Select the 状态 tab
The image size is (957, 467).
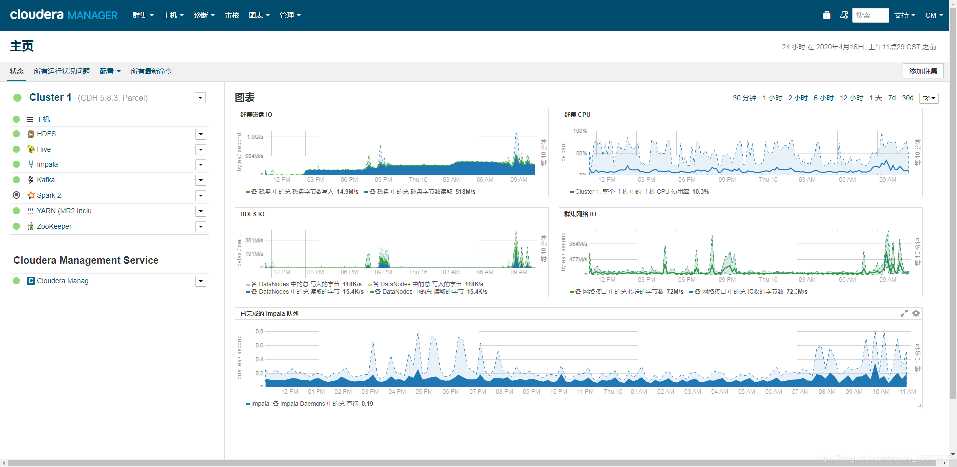[17, 71]
